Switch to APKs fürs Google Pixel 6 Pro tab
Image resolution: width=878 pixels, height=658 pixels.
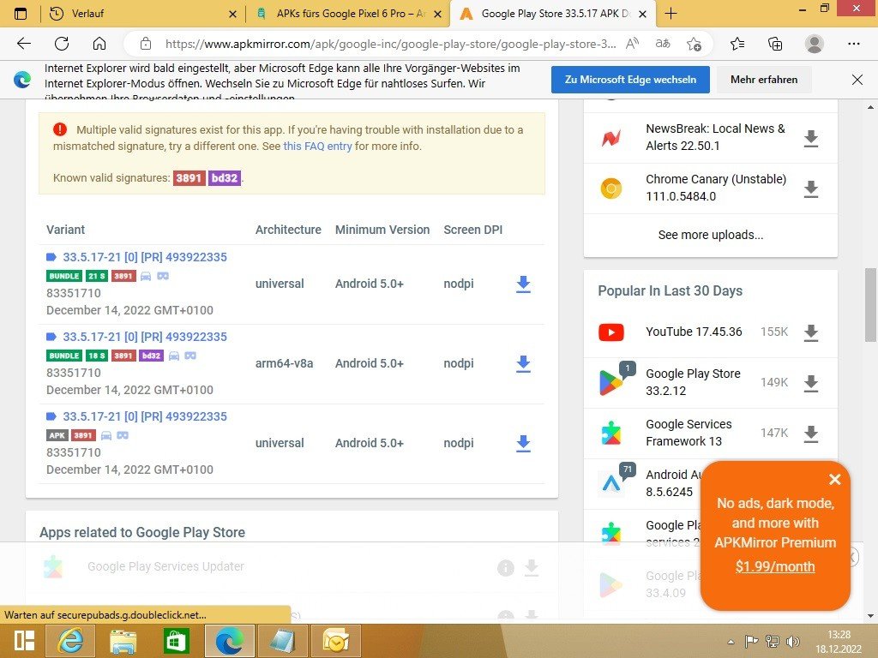348,14
